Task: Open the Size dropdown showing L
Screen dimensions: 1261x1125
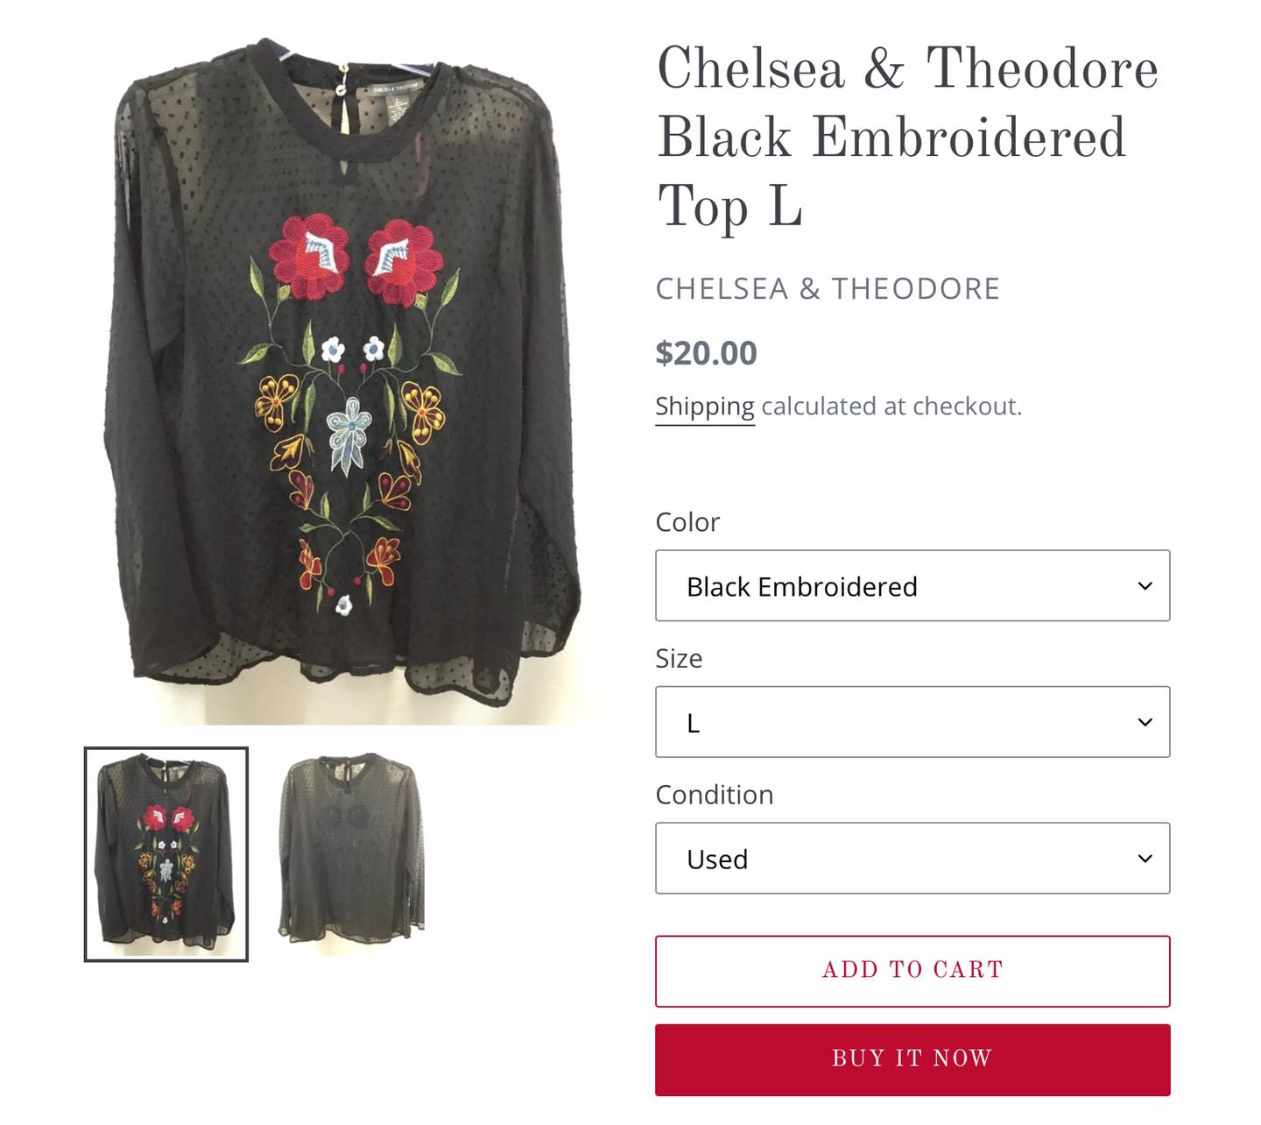Action: [x=912, y=722]
